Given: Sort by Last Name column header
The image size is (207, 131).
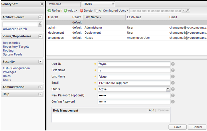Looking at the screenshot, I should click(x=147, y=17).
